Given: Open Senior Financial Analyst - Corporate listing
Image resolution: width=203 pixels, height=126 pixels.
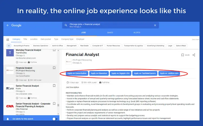Looking at the screenshot, I should pyautogui.click(x=30, y=108).
